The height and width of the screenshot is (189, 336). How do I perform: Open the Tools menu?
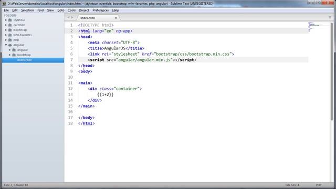pyautogui.click(x=71, y=10)
